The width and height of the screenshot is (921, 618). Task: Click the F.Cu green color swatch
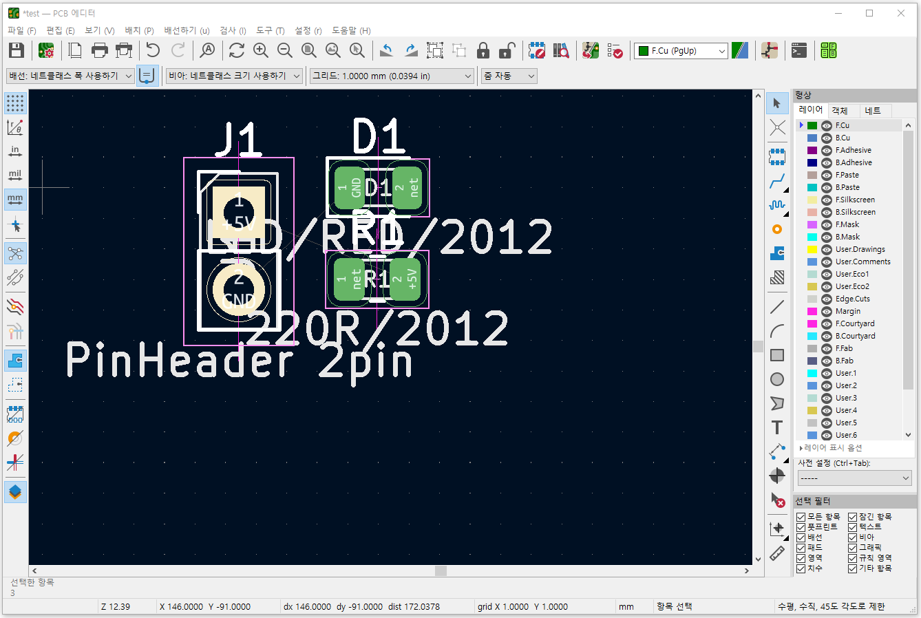tap(812, 125)
